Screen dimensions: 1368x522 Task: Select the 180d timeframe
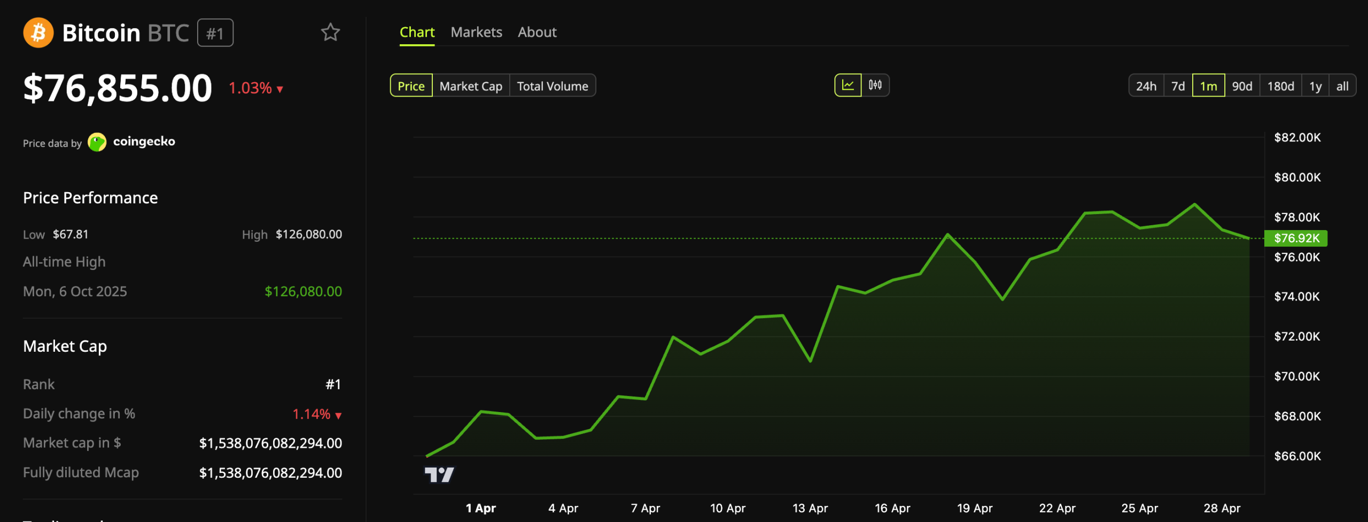(1280, 85)
